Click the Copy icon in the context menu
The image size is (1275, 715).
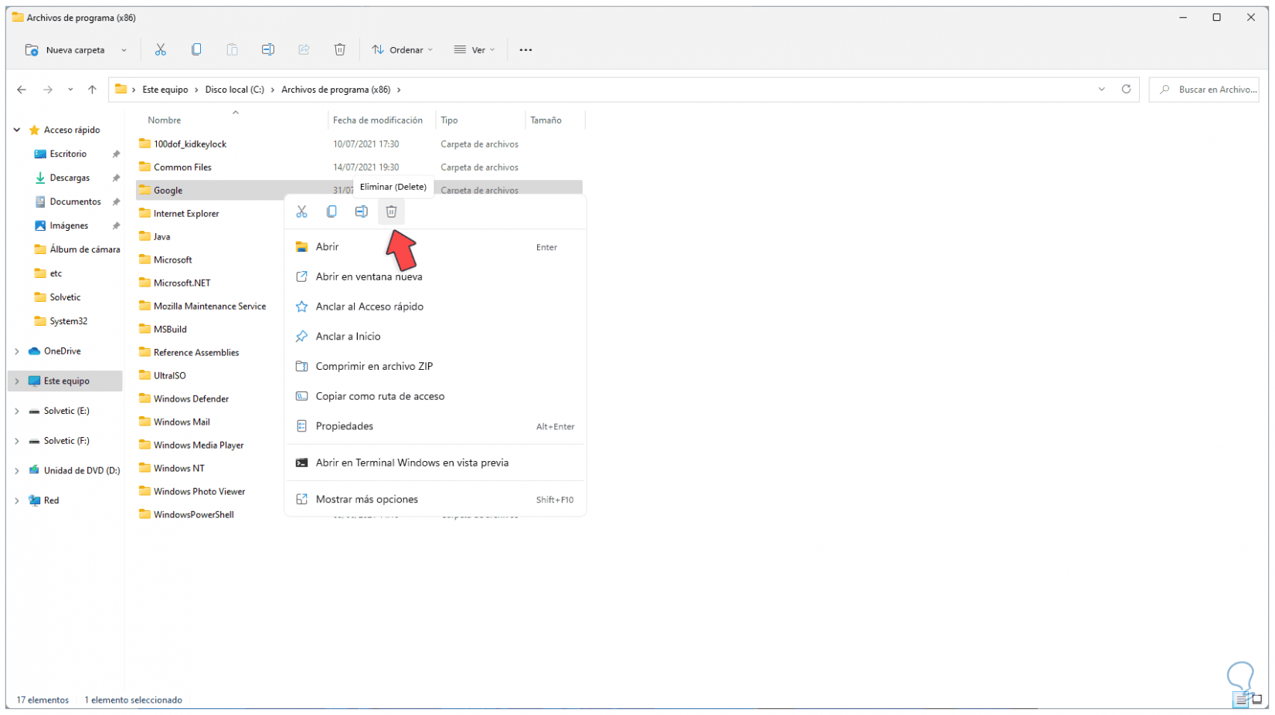pyautogui.click(x=331, y=212)
